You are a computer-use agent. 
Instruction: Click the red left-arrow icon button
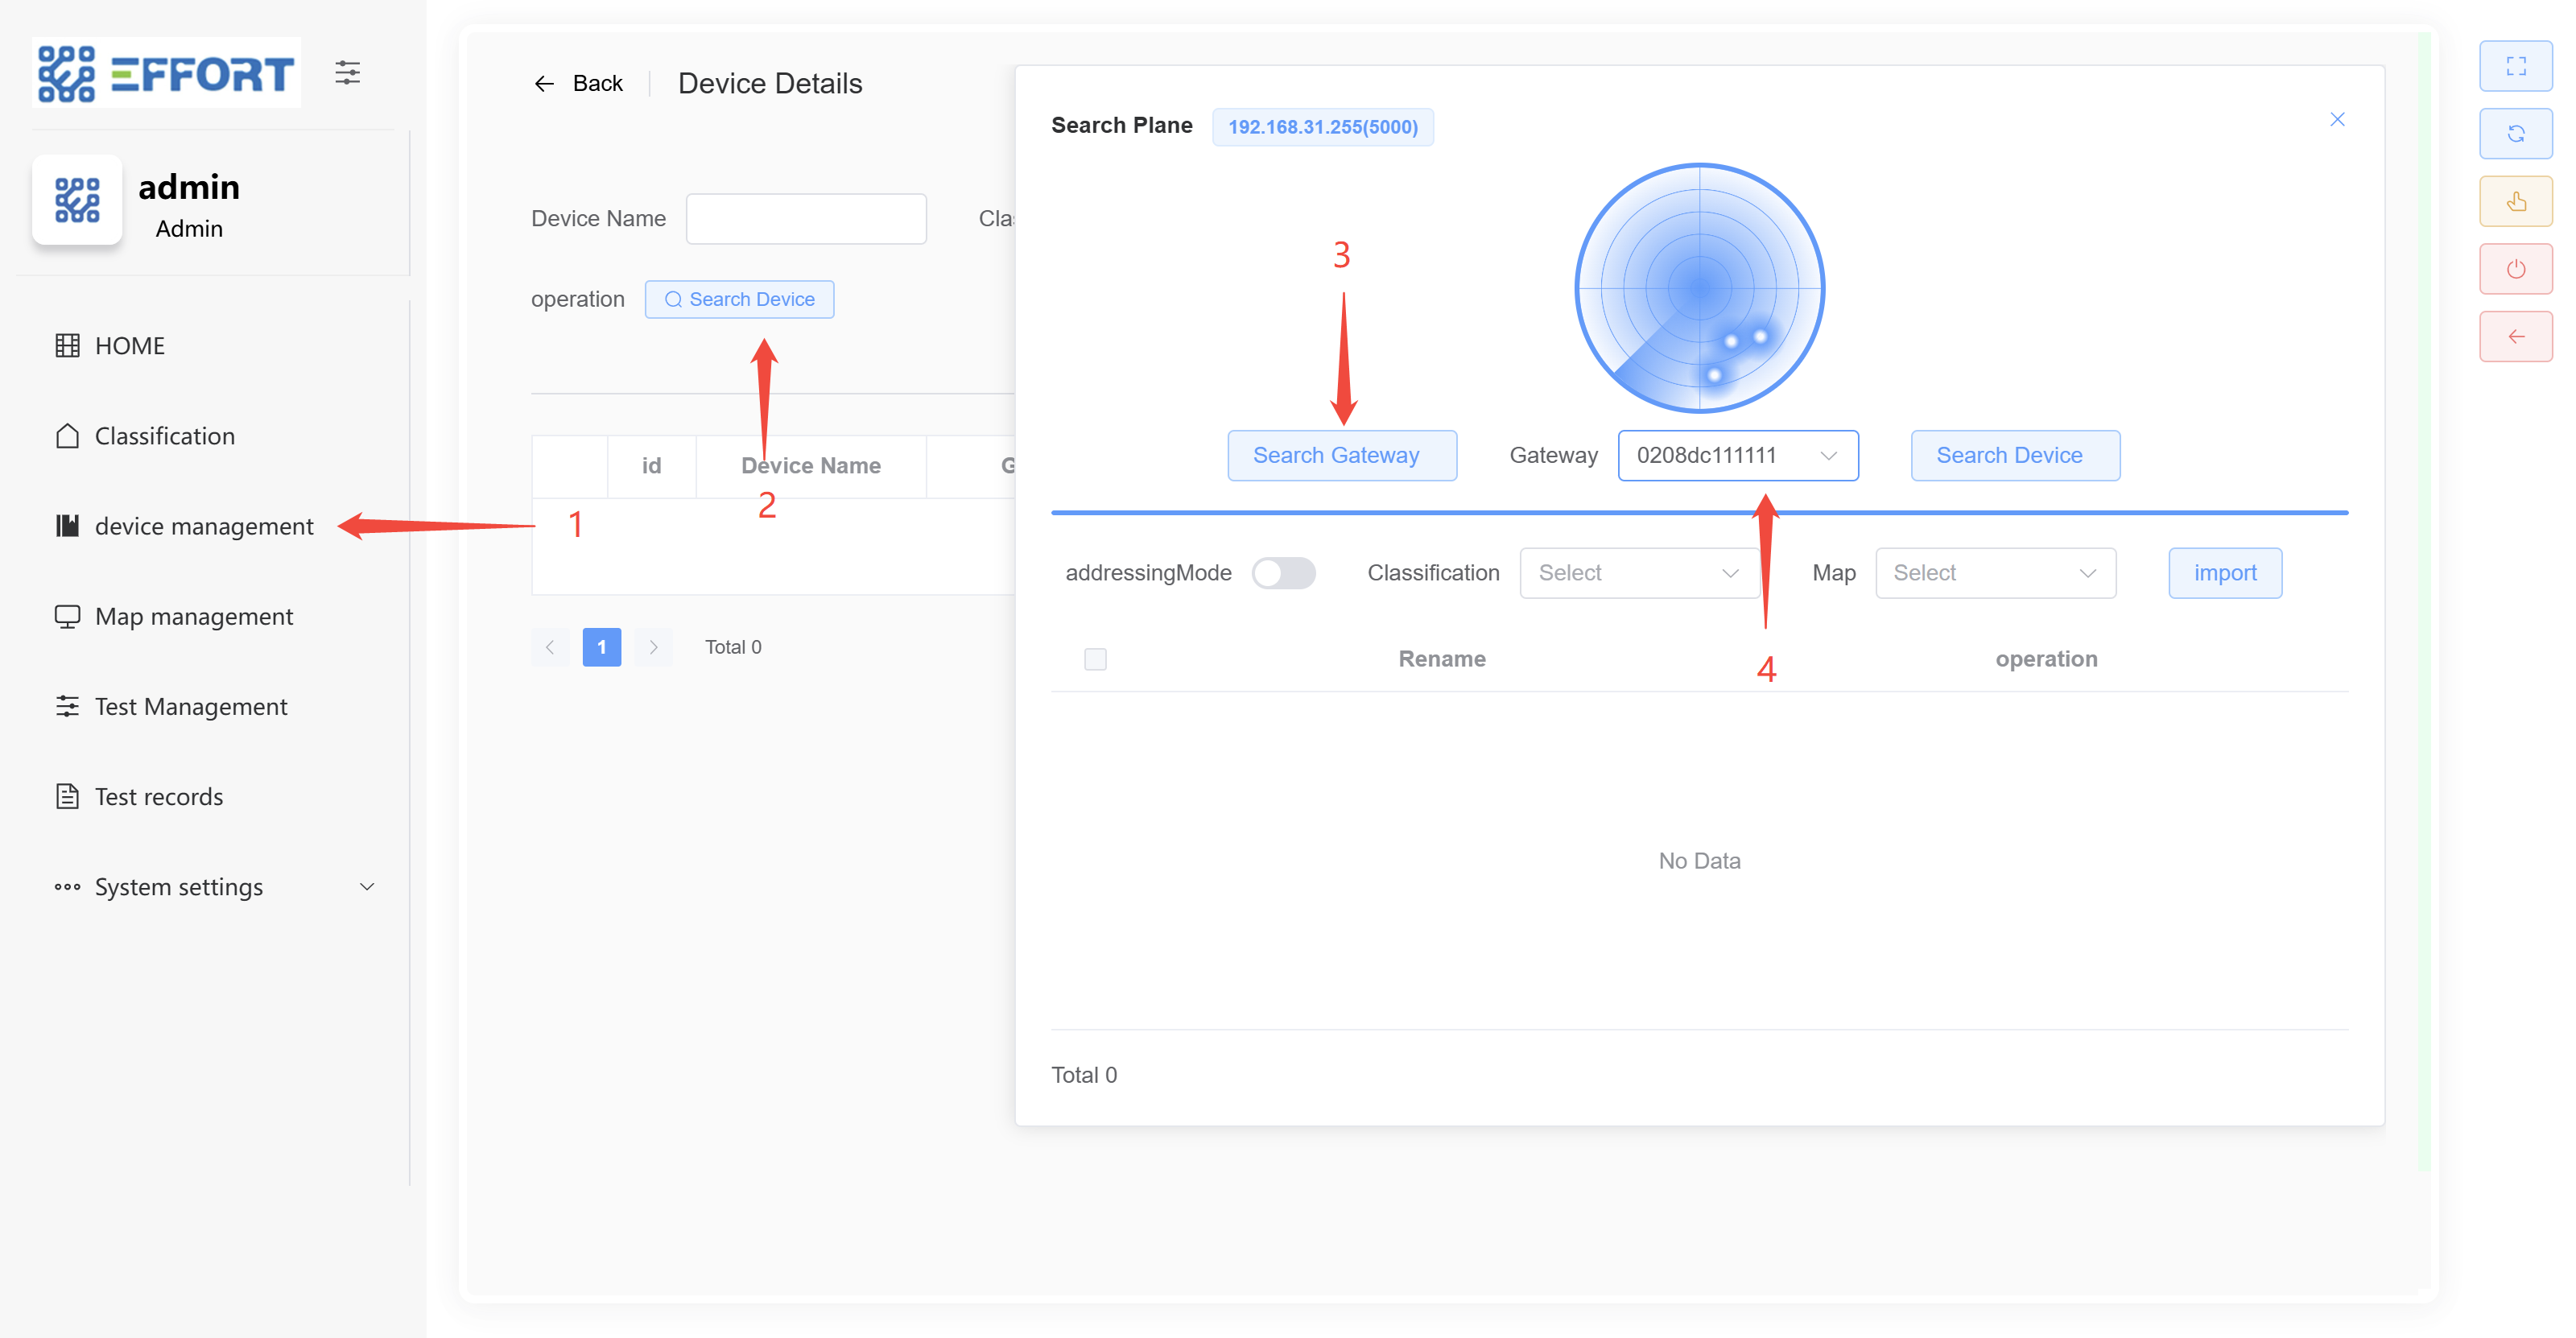[x=2515, y=336]
